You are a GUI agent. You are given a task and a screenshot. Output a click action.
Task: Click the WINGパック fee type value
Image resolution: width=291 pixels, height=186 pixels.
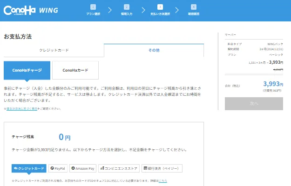(275, 44)
